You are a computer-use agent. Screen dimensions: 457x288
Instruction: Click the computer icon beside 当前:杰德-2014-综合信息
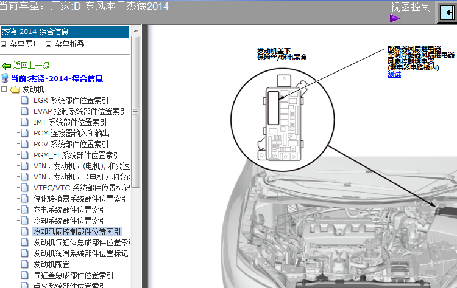[5, 78]
